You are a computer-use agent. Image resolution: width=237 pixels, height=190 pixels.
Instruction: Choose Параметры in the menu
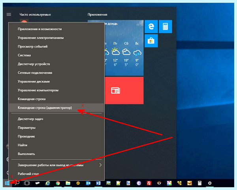56,128
